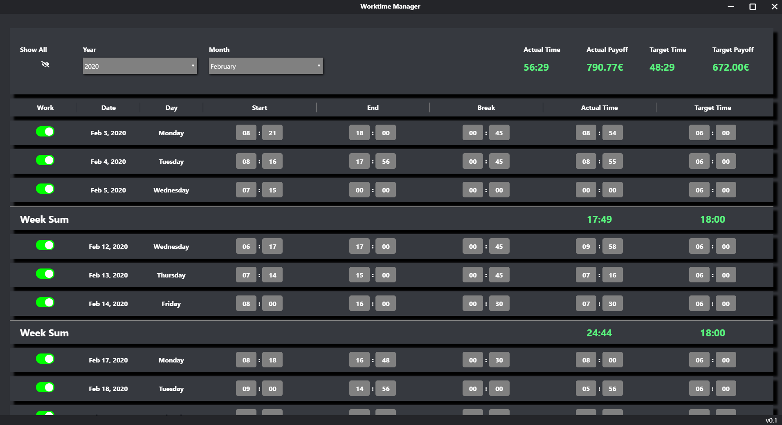Click the Break column header
The width and height of the screenshot is (782, 425).
click(486, 108)
